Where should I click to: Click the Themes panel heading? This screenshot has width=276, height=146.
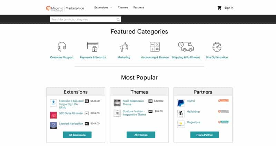tap(139, 92)
